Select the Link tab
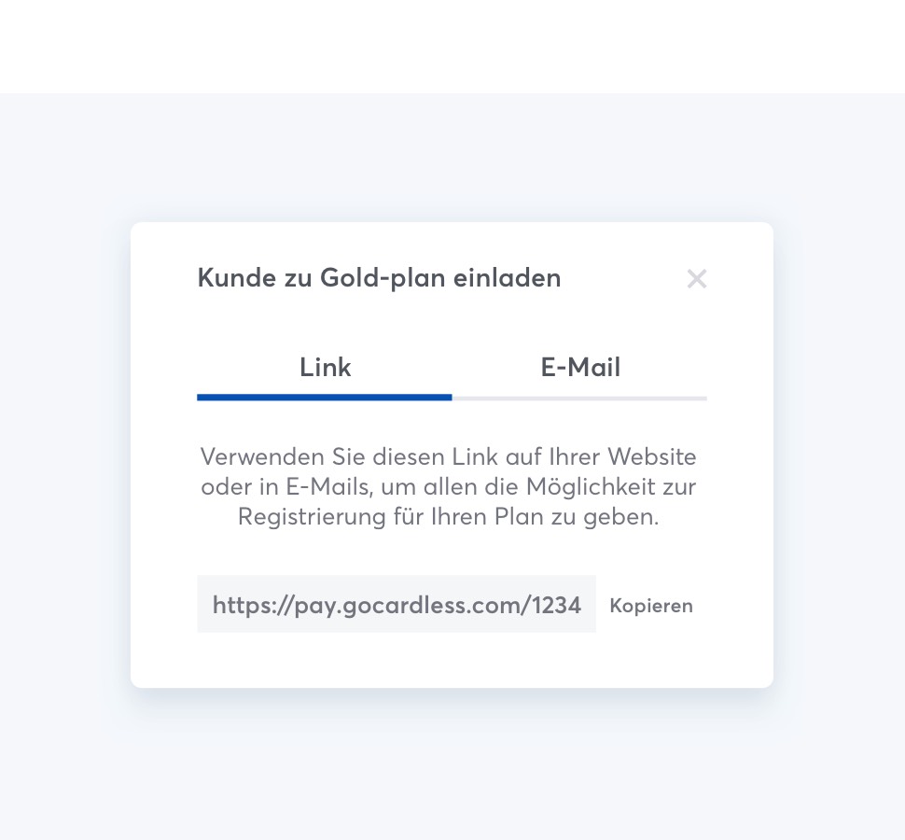 pyautogui.click(x=325, y=367)
